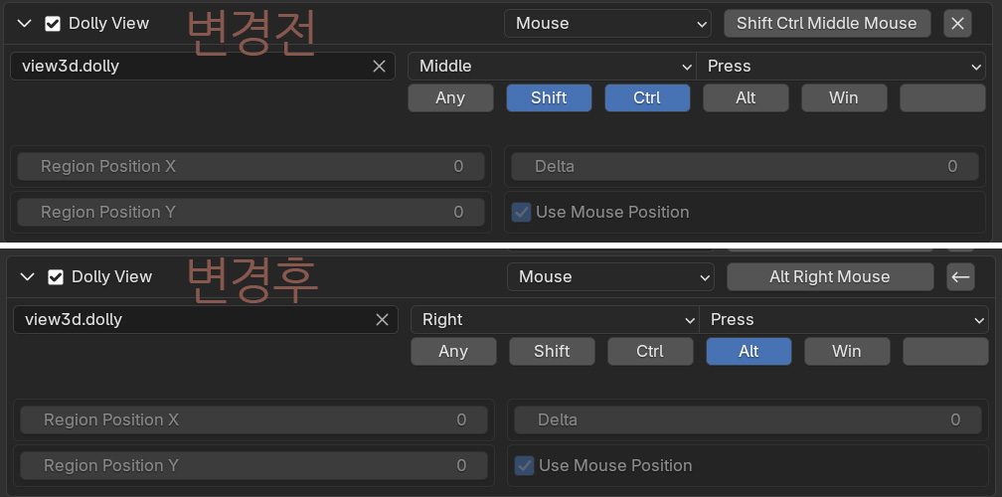This screenshot has height=497, width=1002.
Task: Disable the highlighted Alt modifier in 변경후 panel
Action: (x=749, y=351)
